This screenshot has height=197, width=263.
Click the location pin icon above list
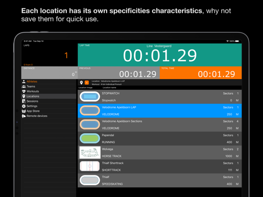[x=81, y=83]
